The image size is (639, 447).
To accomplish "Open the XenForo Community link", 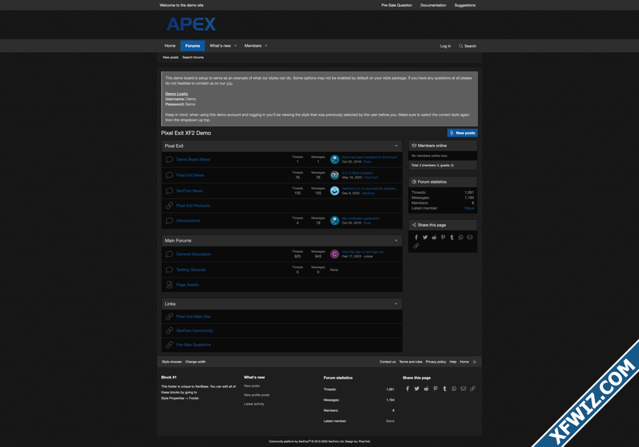I will click(195, 331).
